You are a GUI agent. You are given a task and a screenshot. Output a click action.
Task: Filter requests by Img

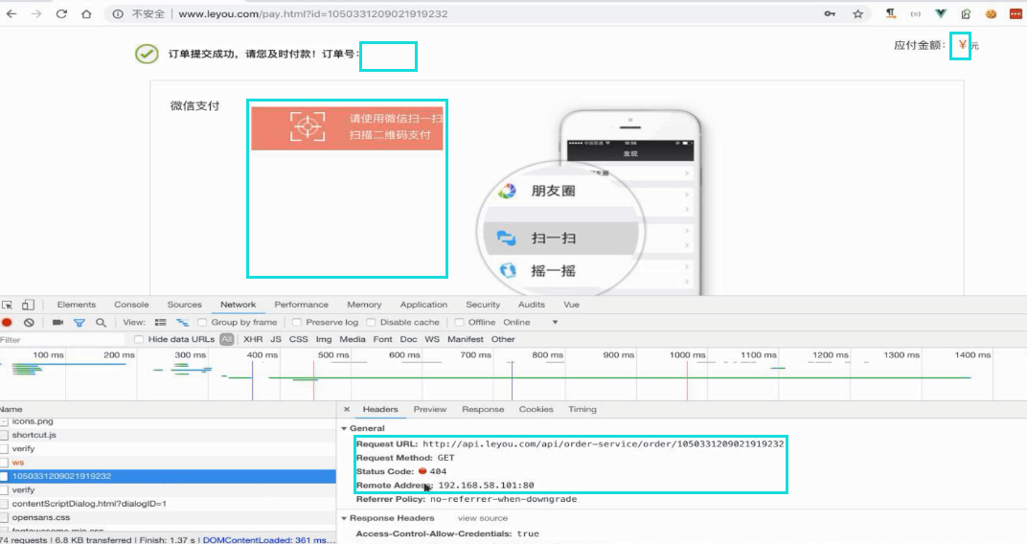324,339
